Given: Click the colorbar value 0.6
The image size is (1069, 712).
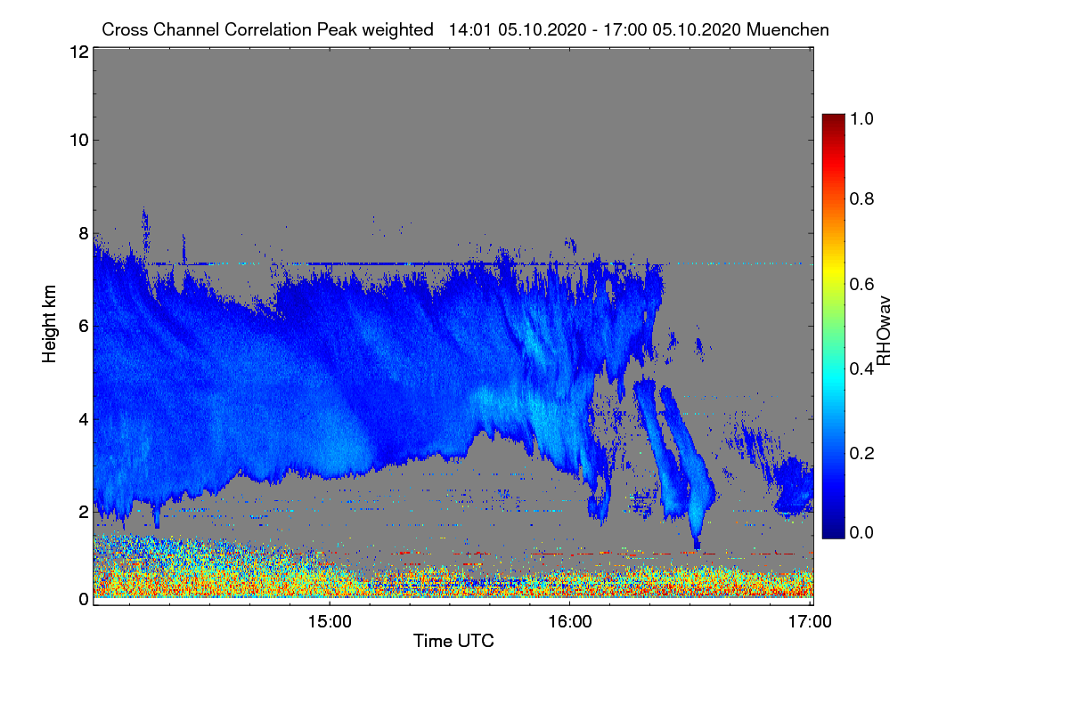Looking at the screenshot, I should coord(862,283).
